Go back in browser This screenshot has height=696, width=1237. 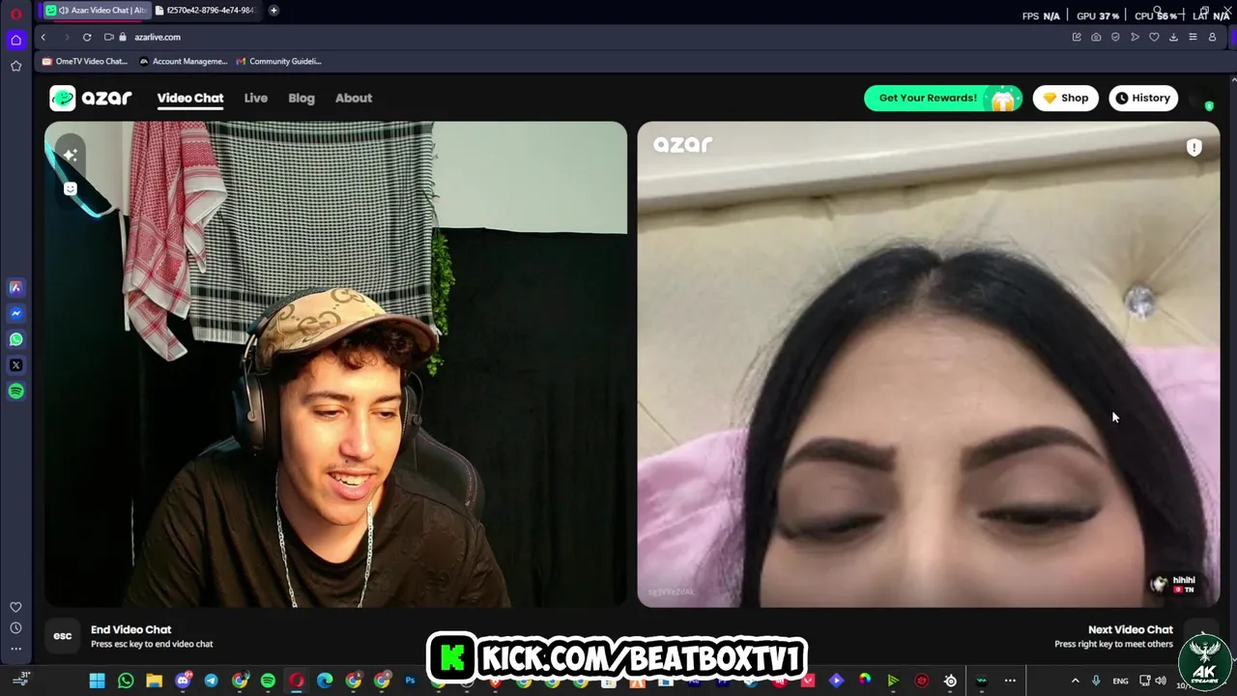tap(43, 37)
